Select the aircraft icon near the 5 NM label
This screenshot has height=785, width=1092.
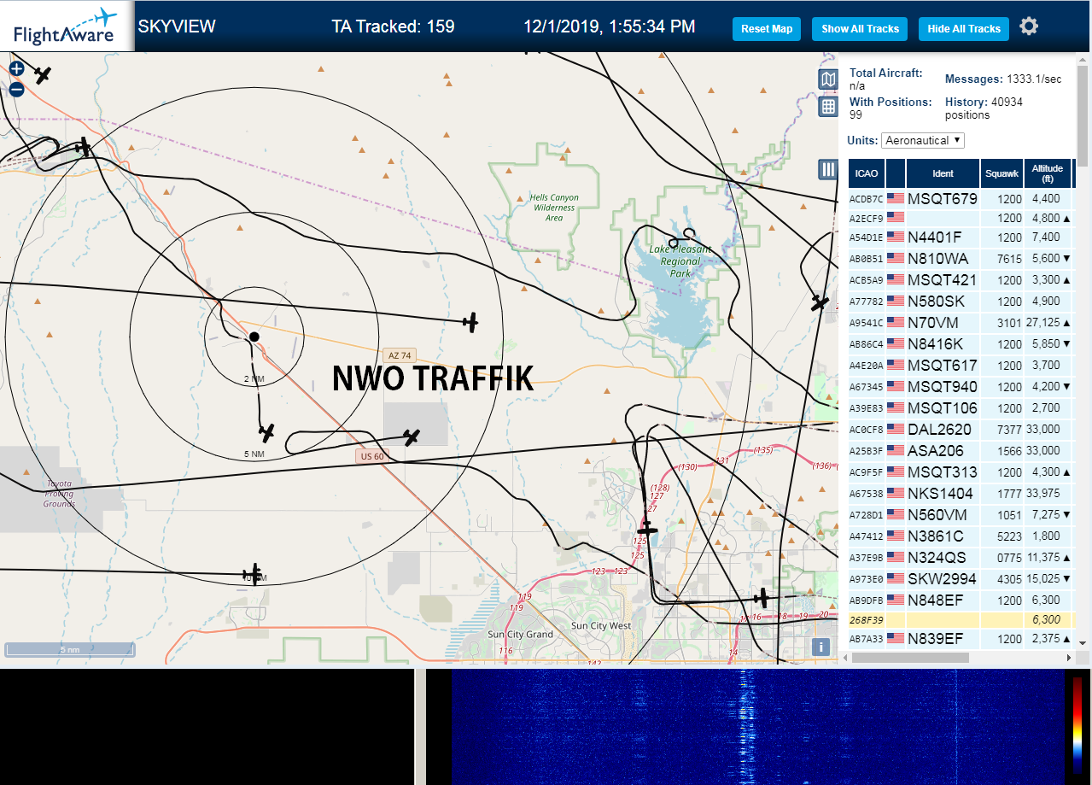pos(266,433)
